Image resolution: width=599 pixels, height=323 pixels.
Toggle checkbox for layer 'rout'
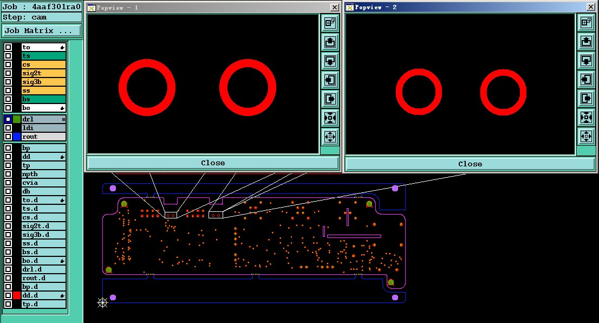click(x=8, y=137)
